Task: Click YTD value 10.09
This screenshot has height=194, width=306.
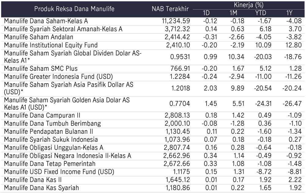Action: [263, 45]
